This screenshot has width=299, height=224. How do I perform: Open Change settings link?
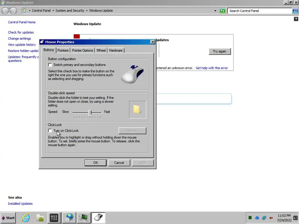pyautogui.click(x=19, y=38)
